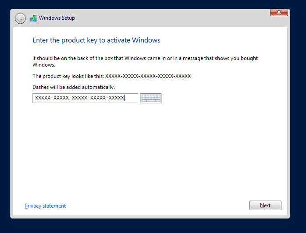
Task: Click the empty field area right of the key
Action: coord(132,98)
